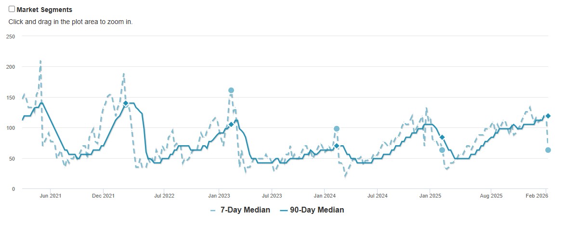
Task: Select the diamond marker at the early 2022 peak
Action: coord(126,103)
